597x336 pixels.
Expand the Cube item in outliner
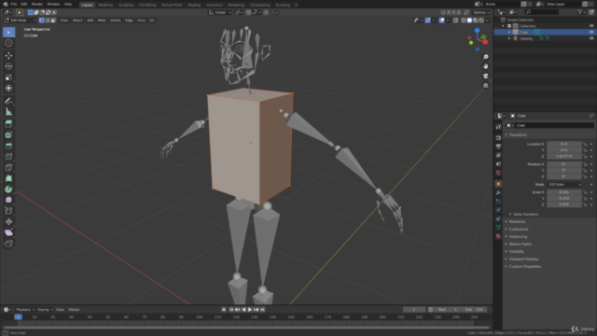[509, 33]
